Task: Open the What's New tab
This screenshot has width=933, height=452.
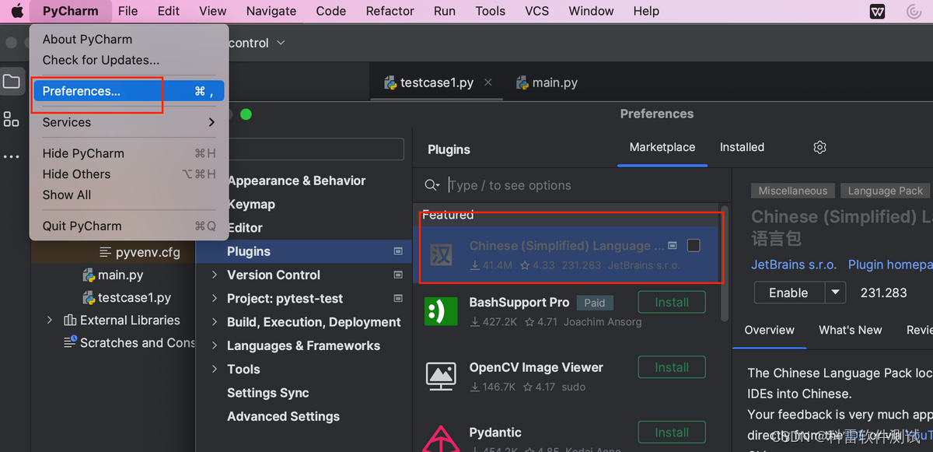Action: [x=850, y=330]
